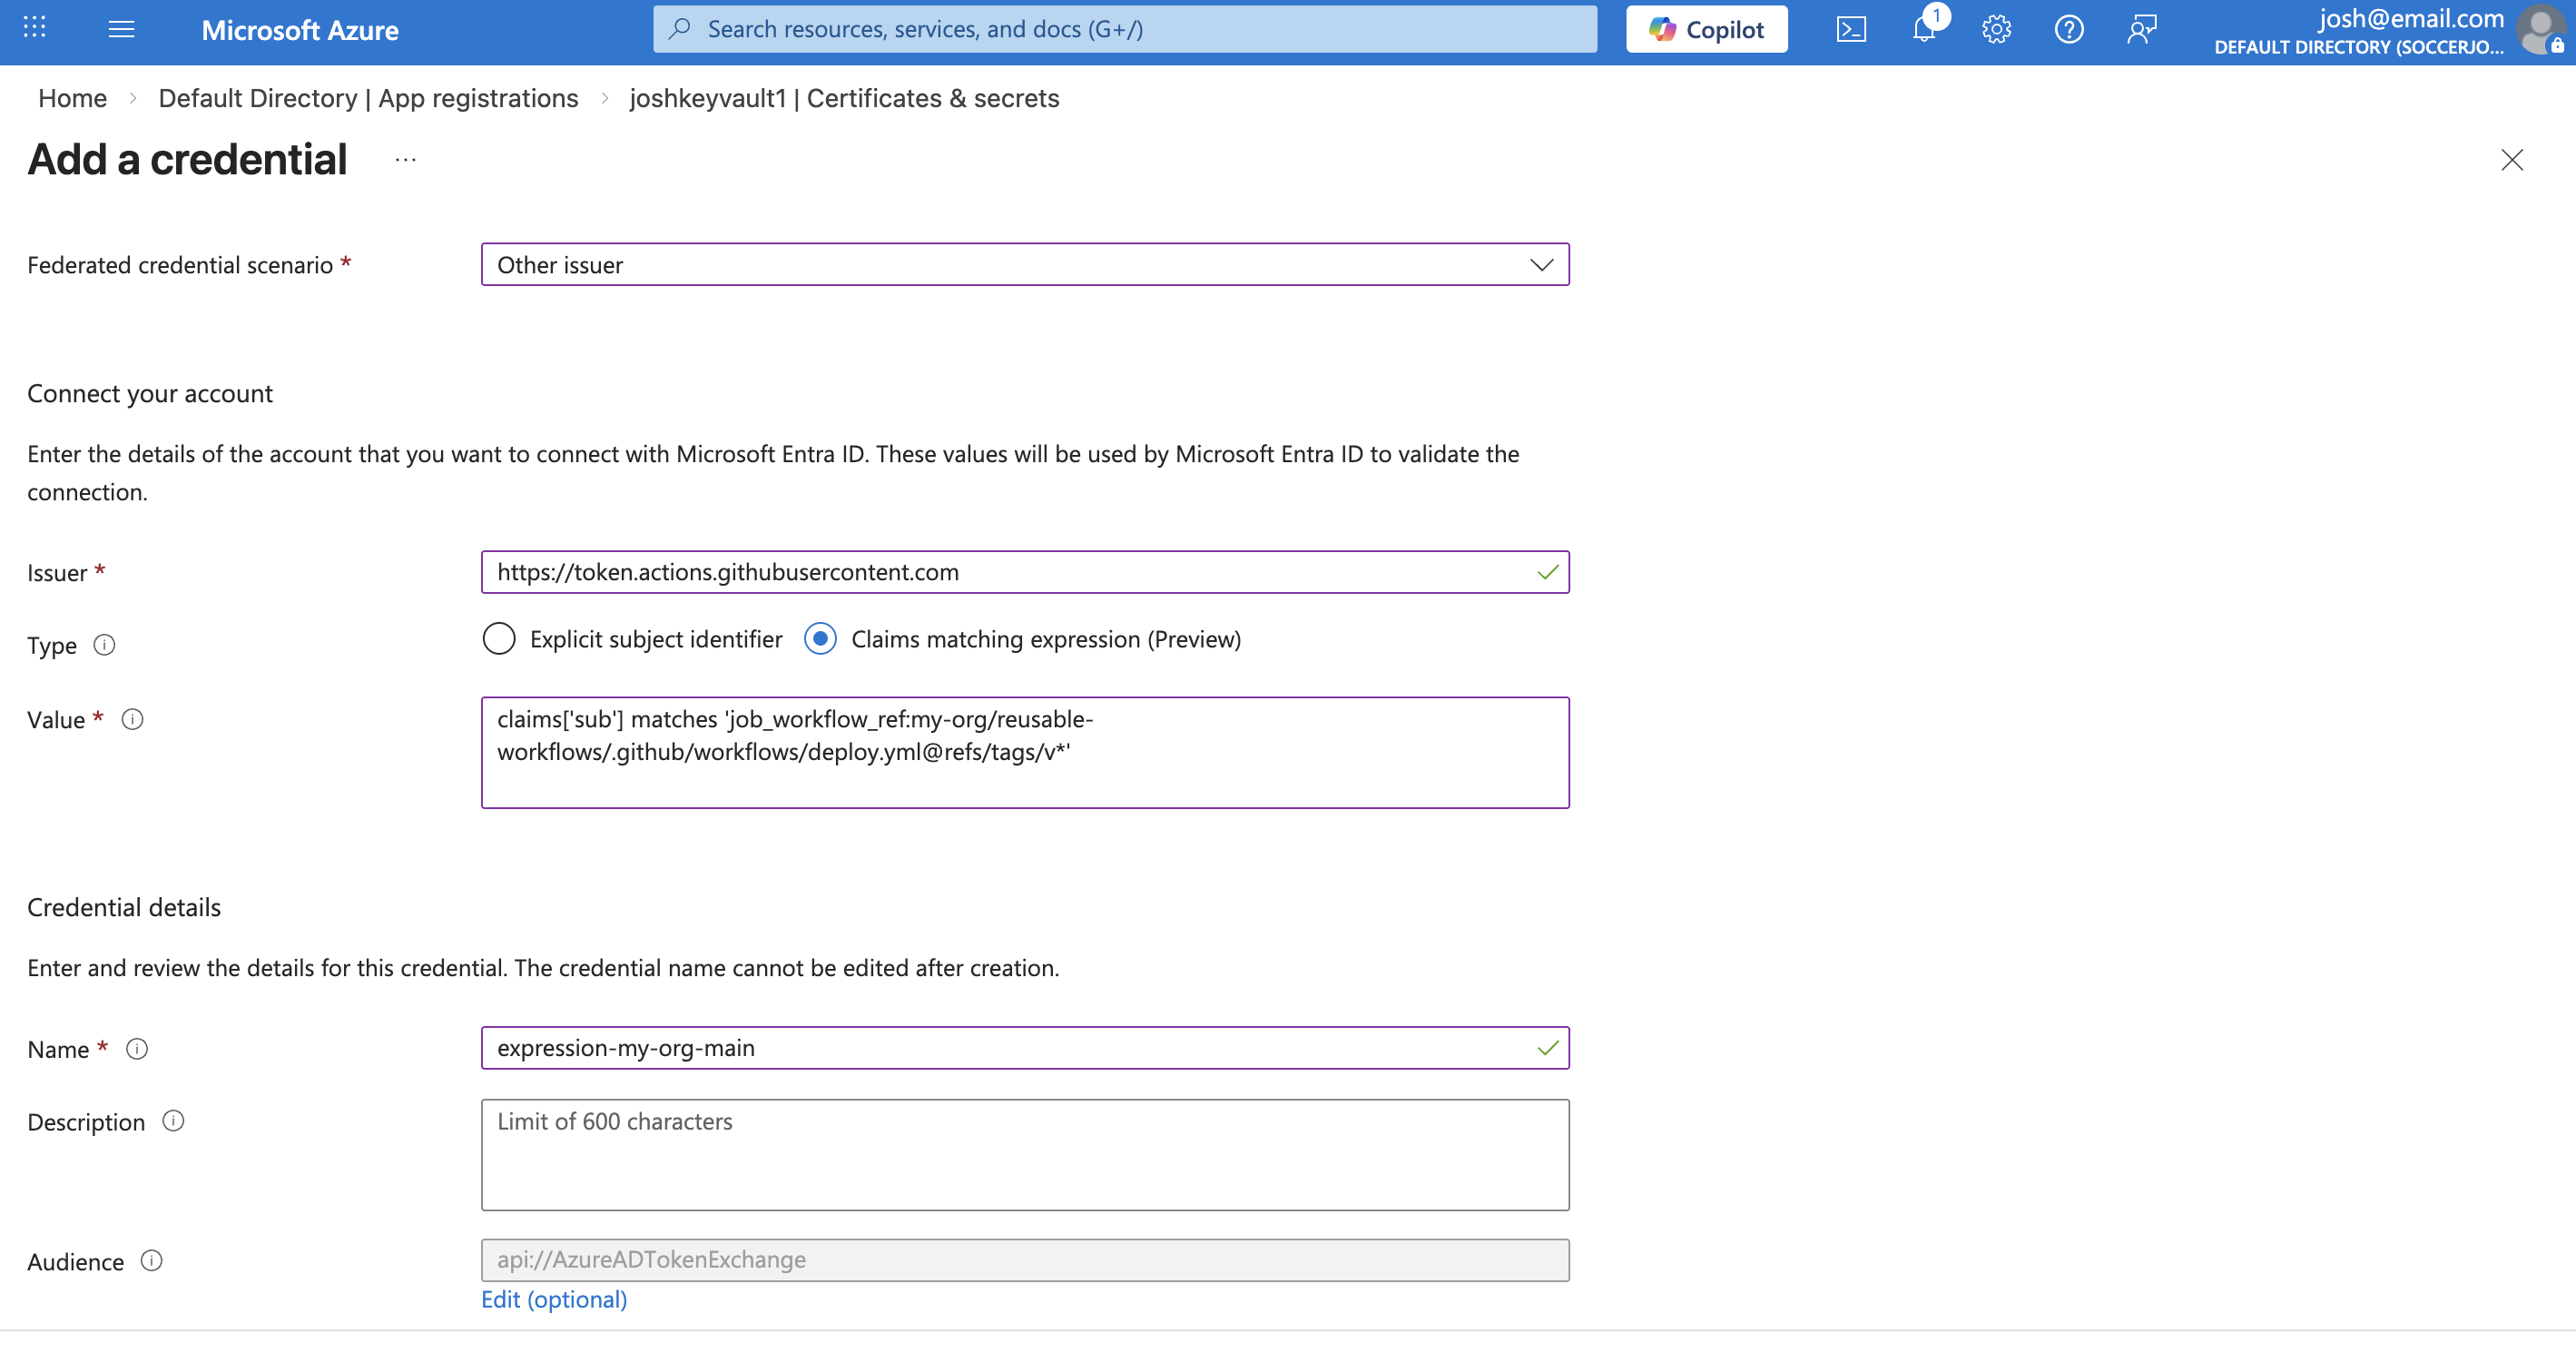
Task: Launch Azure Cloud Shell
Action: point(1852,28)
